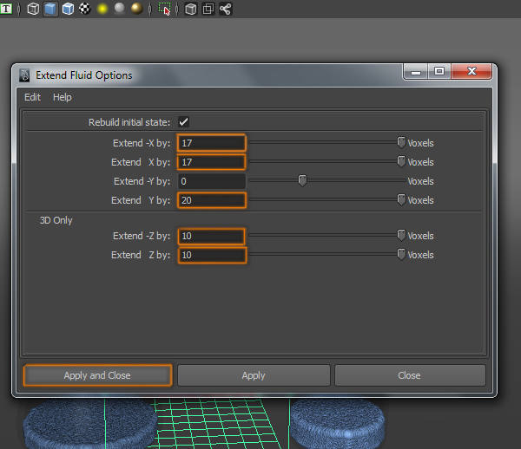Viewport: 521px width, 449px height.
Task: Click the Close button at dialog bottom
Action: pyautogui.click(x=409, y=375)
